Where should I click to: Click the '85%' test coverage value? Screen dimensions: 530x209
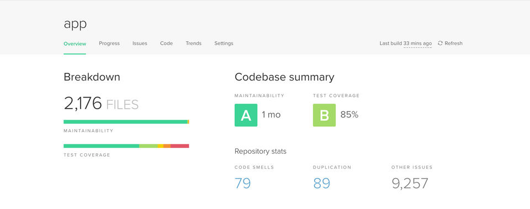pos(349,115)
